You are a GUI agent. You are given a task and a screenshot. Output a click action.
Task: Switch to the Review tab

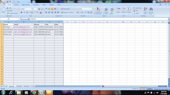[51, 5]
